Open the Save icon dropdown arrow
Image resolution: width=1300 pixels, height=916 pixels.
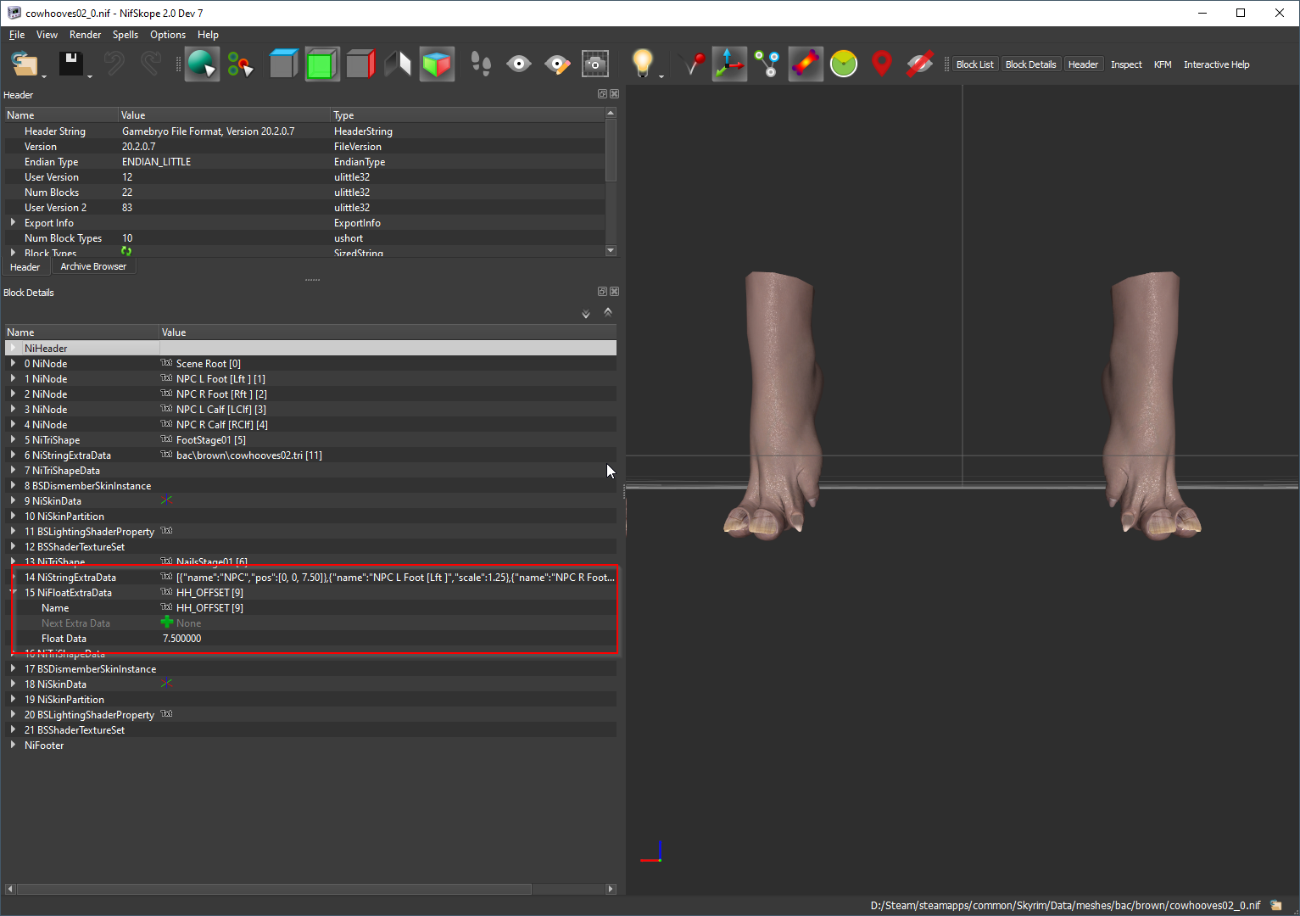(90, 76)
